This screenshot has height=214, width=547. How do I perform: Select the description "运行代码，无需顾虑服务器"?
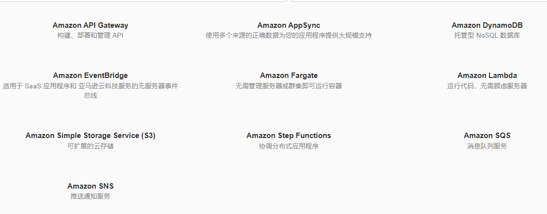487,86
